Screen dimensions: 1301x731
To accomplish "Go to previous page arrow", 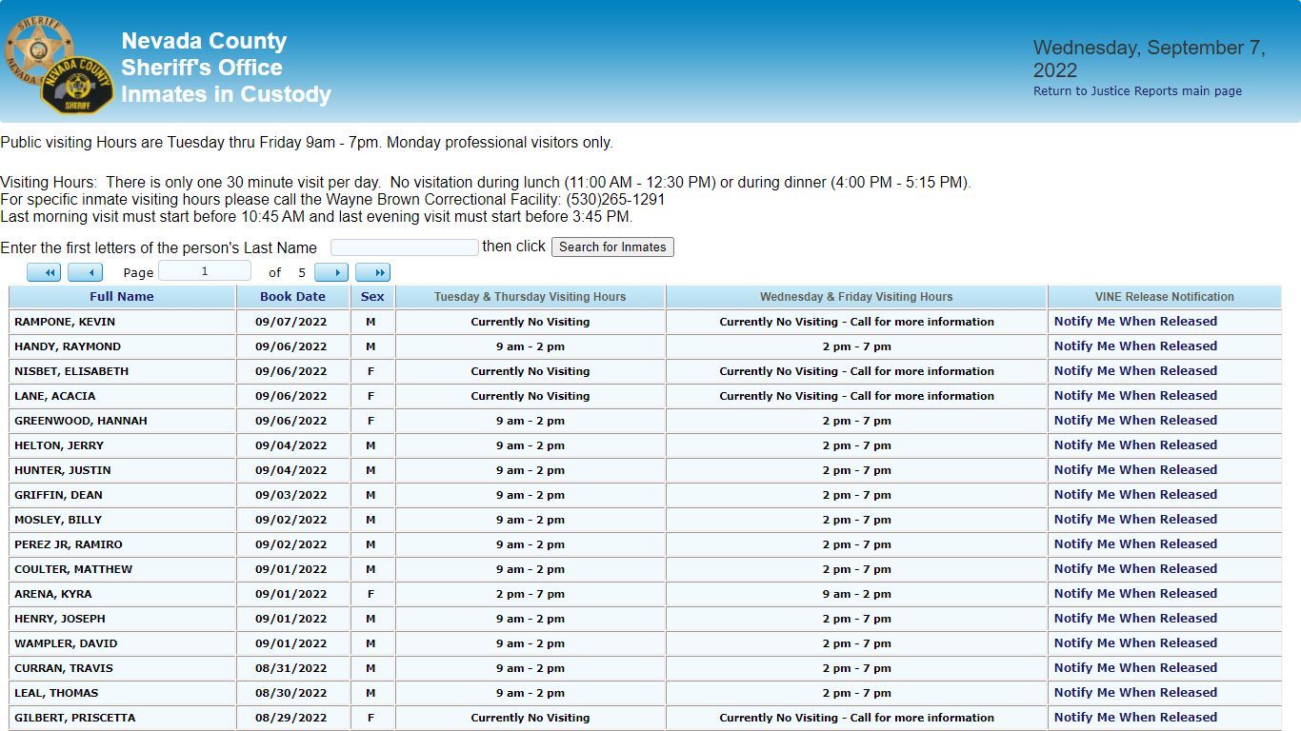I will click(86, 273).
